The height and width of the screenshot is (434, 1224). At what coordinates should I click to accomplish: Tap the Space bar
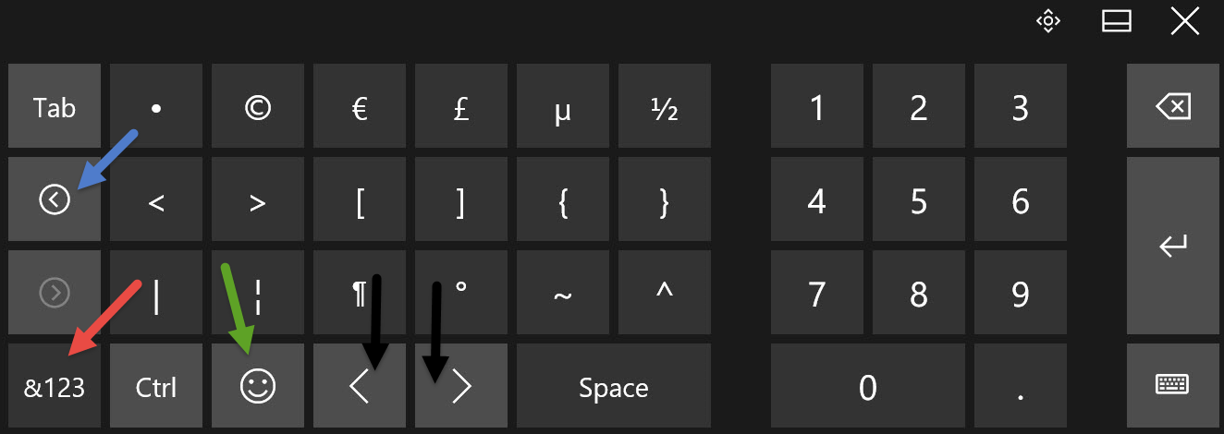coord(614,386)
